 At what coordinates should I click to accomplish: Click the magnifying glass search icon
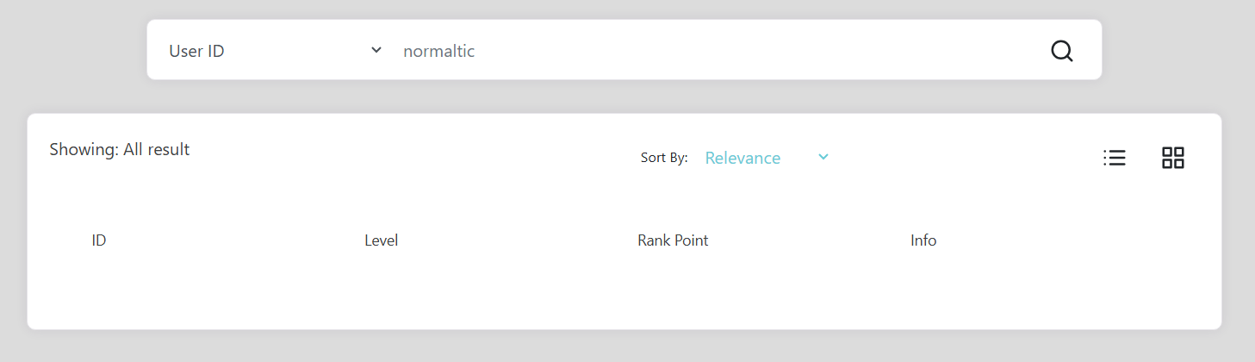coord(1062,51)
